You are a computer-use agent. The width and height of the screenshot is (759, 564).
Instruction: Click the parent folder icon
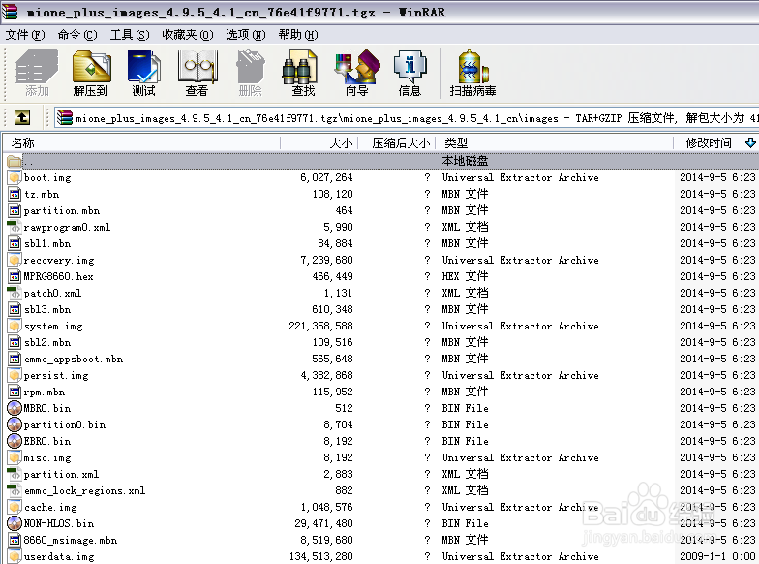[x=15, y=161]
